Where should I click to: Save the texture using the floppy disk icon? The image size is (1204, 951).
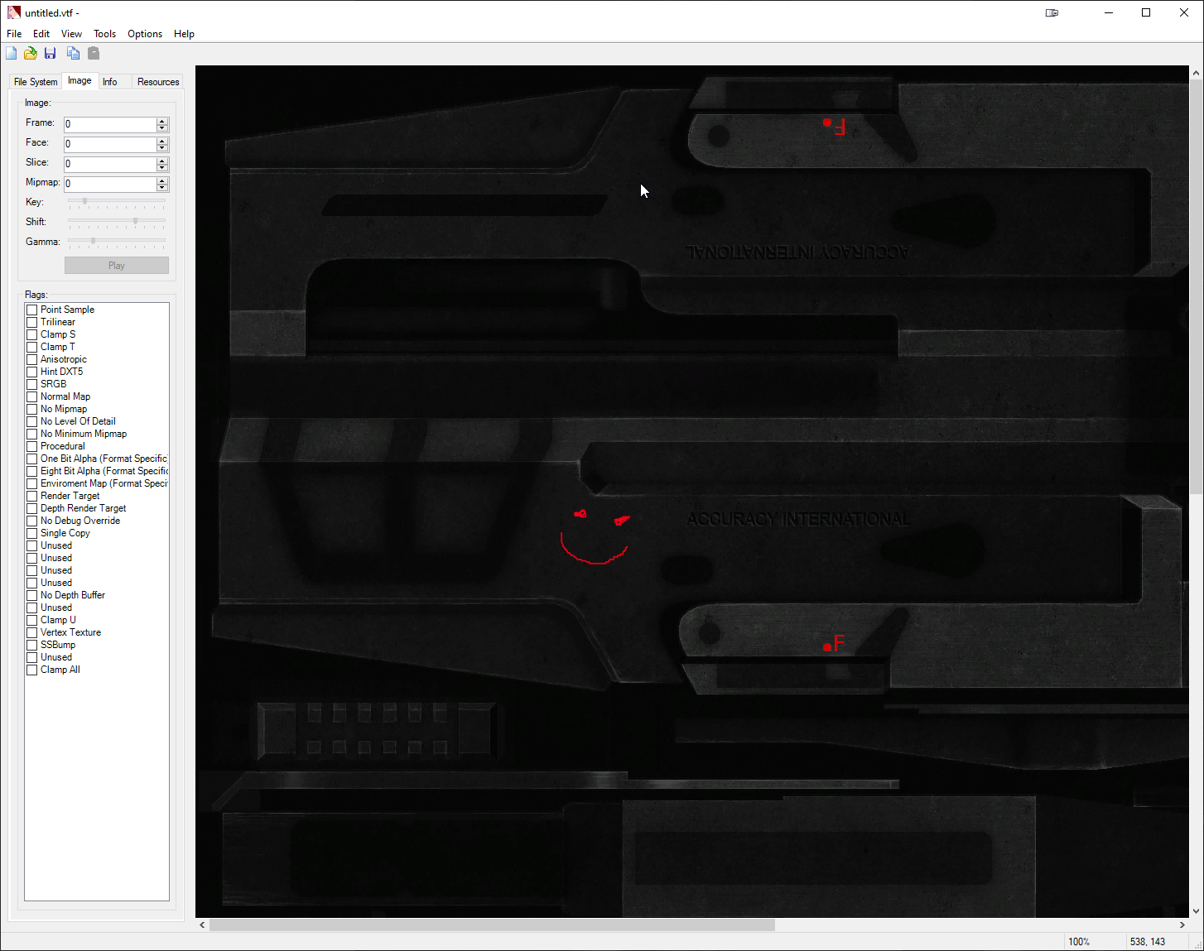click(51, 54)
